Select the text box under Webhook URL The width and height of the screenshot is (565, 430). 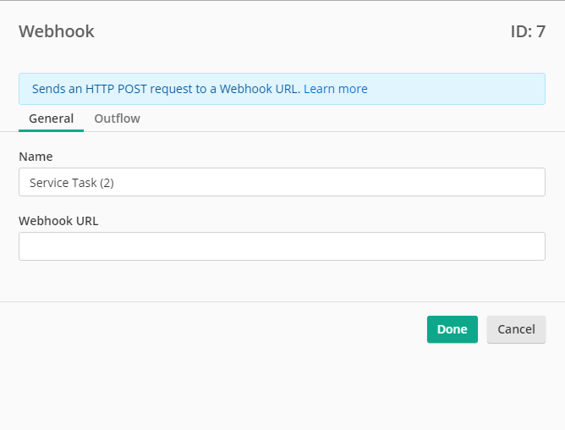[282, 246]
